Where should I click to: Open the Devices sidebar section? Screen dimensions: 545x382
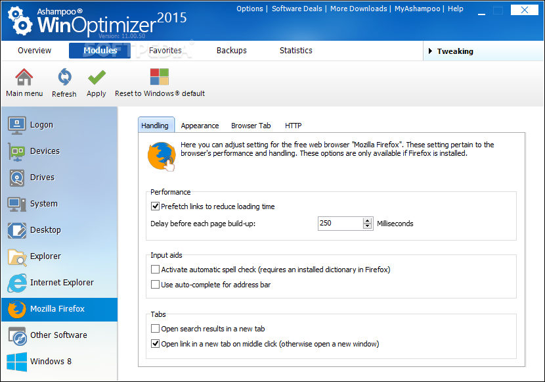point(60,151)
